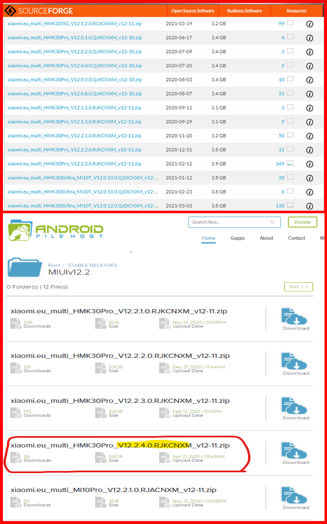327x524 pixels.
Task: Show info for HMK30Pro_V12.0.1.0 file
Action: point(310,38)
